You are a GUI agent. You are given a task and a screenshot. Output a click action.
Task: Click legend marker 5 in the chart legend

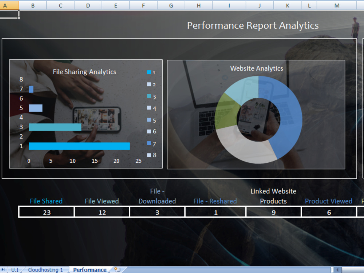pos(149,120)
